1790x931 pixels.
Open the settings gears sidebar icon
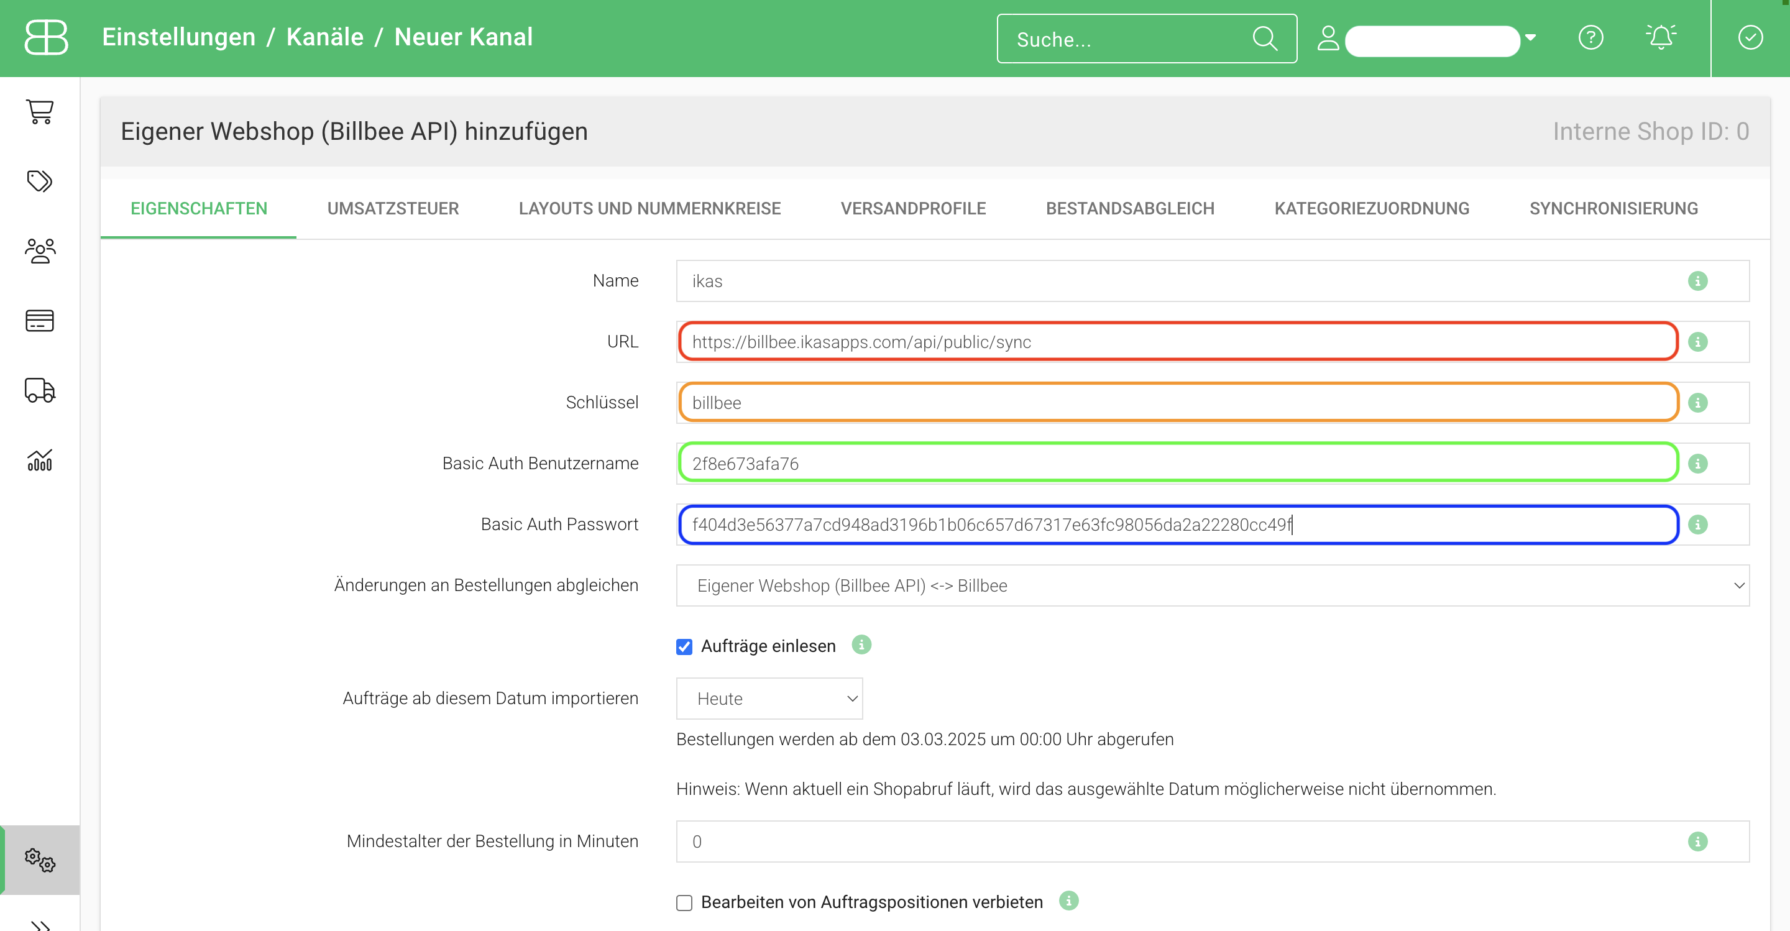tap(40, 860)
